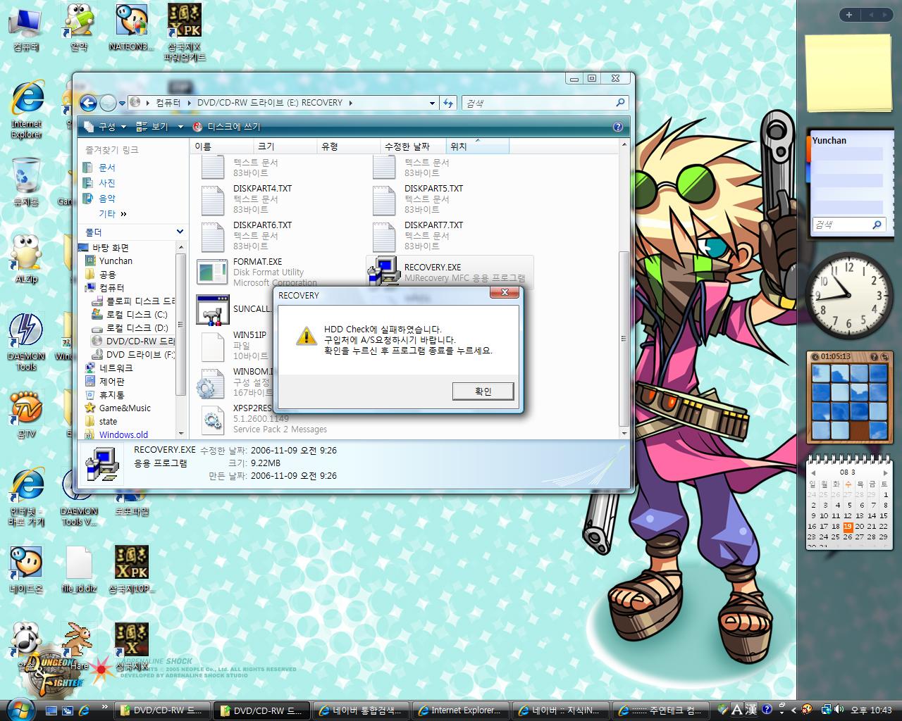902x721 pixels.
Task: Select the DISKPART7.TXT file
Action: click(433, 225)
